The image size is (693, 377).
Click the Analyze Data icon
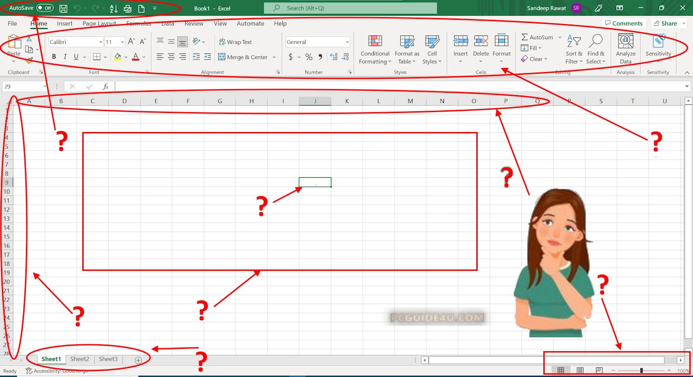click(x=626, y=42)
